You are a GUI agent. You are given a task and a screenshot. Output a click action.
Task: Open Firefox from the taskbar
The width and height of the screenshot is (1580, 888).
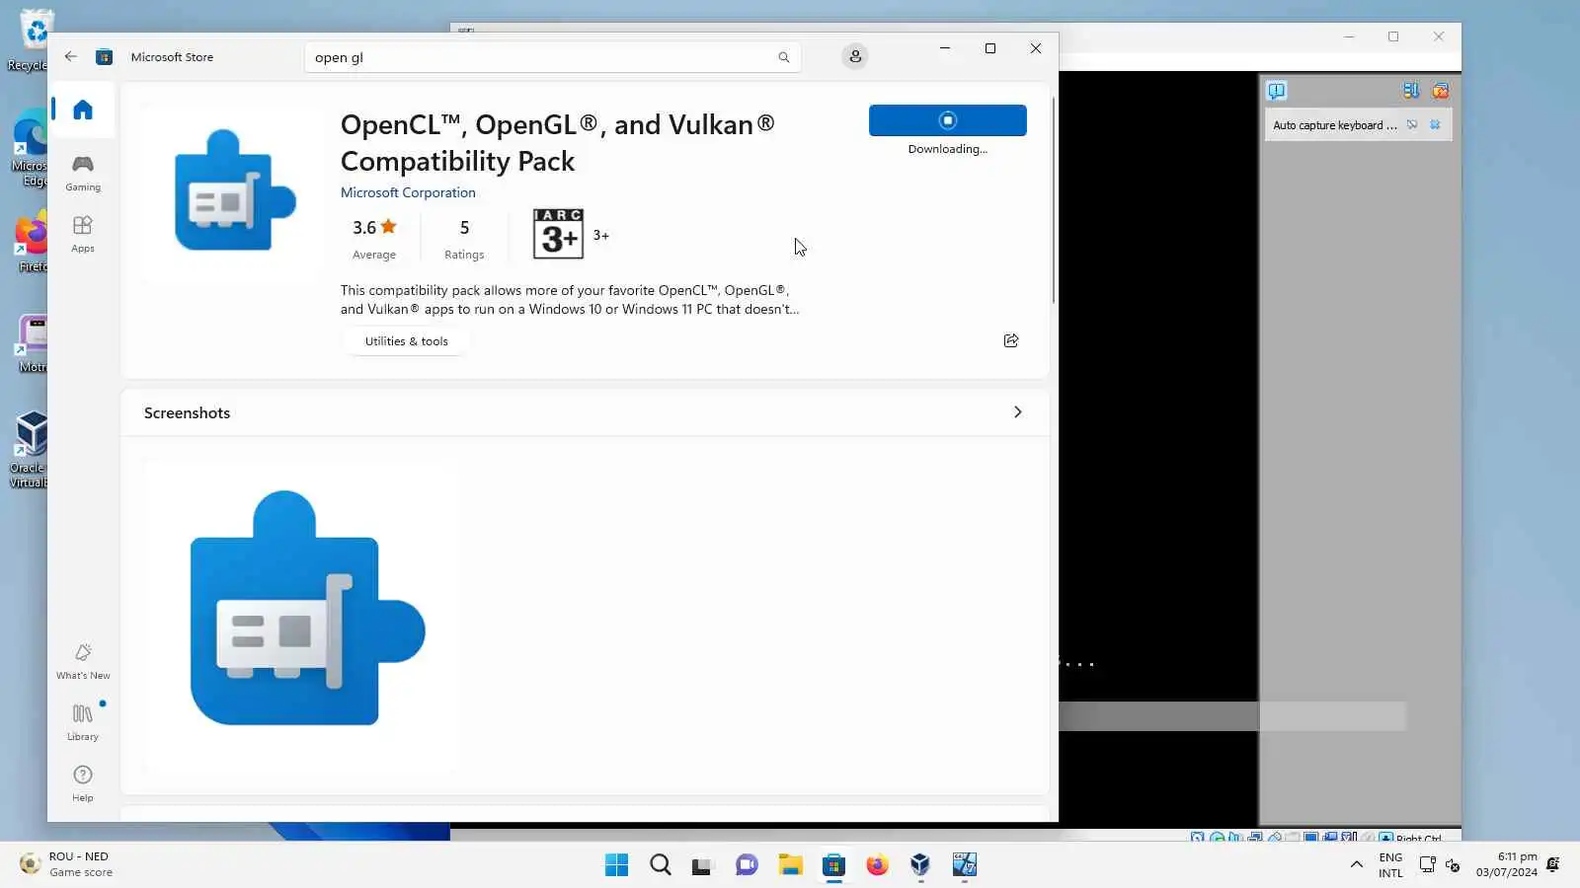(x=877, y=865)
